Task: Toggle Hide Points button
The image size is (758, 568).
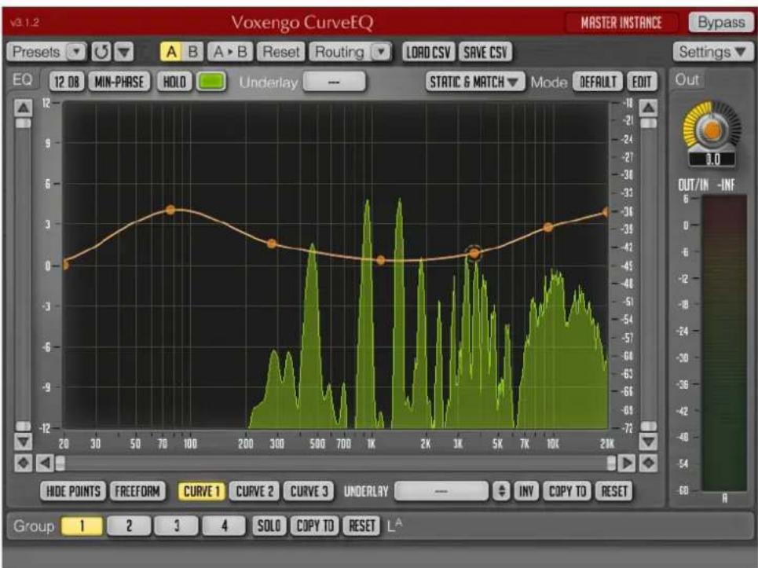Action: [x=73, y=491]
